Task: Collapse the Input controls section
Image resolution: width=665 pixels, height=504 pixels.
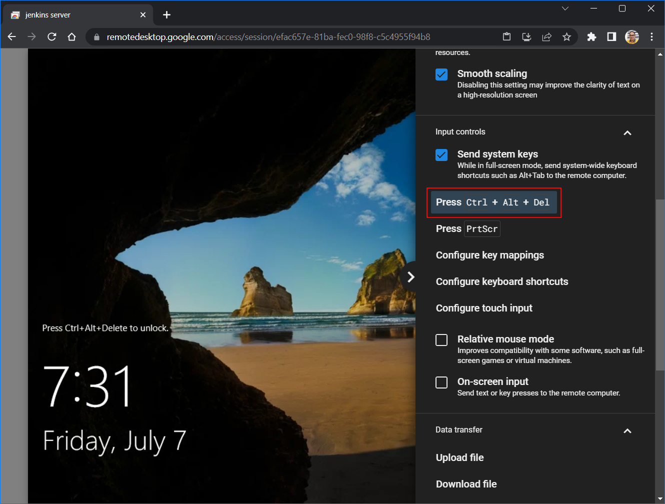Action: click(627, 132)
